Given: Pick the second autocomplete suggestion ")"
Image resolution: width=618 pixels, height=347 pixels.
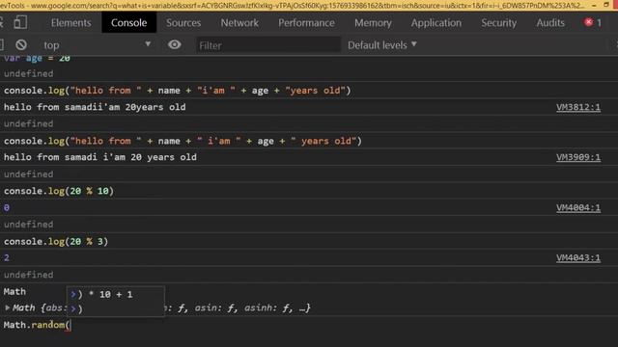Looking at the screenshot, I should tap(116, 308).
